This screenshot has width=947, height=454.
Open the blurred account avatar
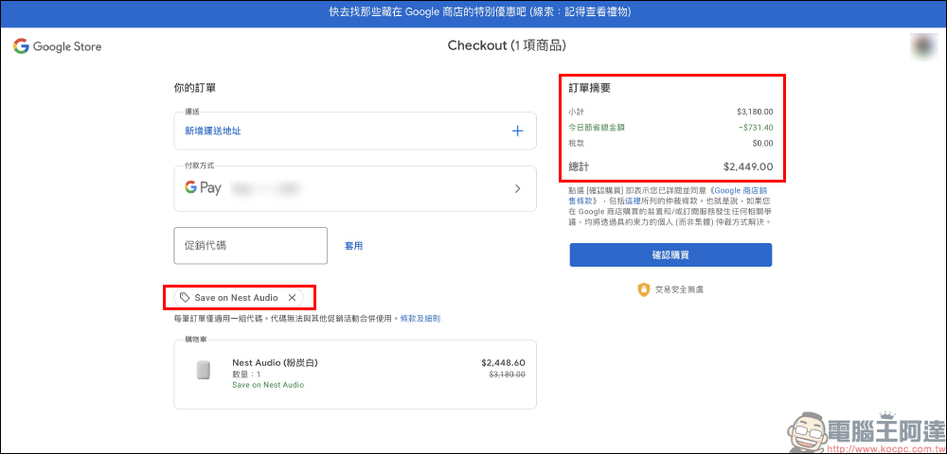[922, 47]
